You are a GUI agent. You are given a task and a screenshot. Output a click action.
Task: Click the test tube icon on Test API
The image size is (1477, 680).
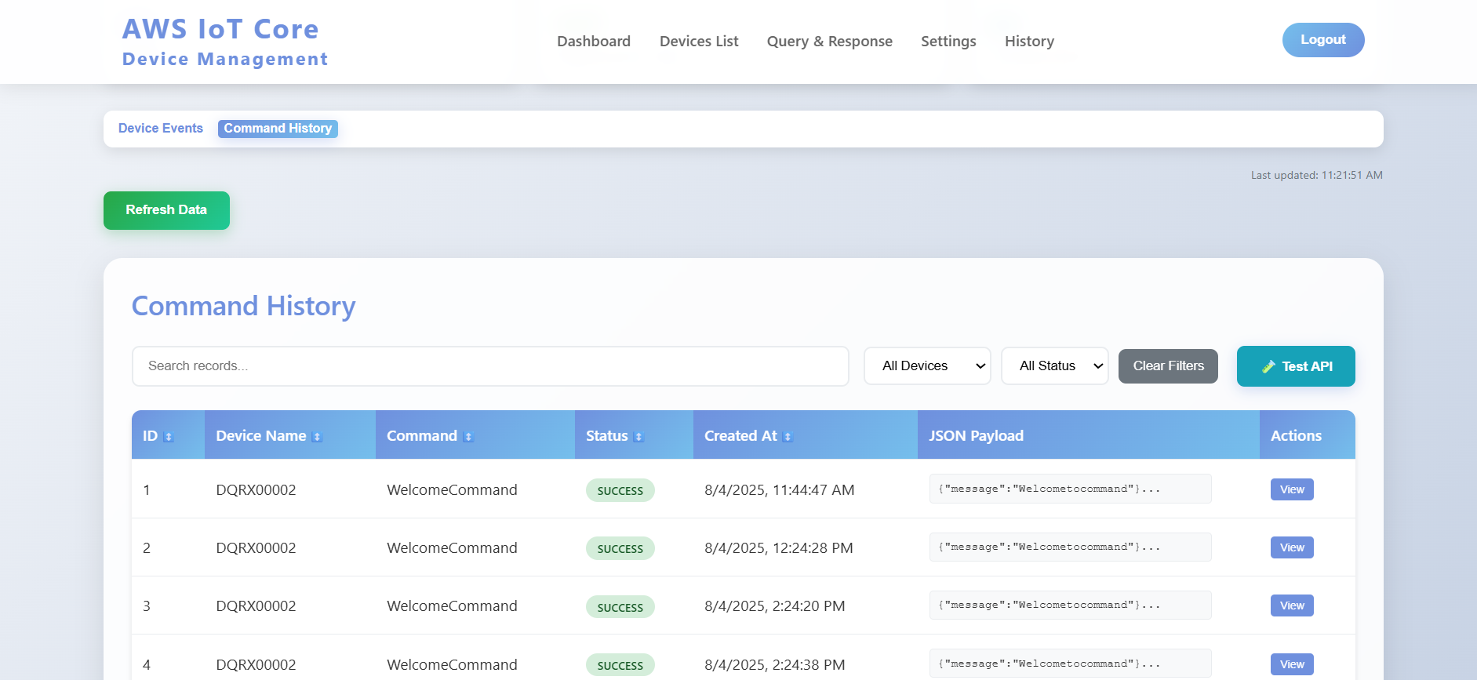click(x=1268, y=366)
